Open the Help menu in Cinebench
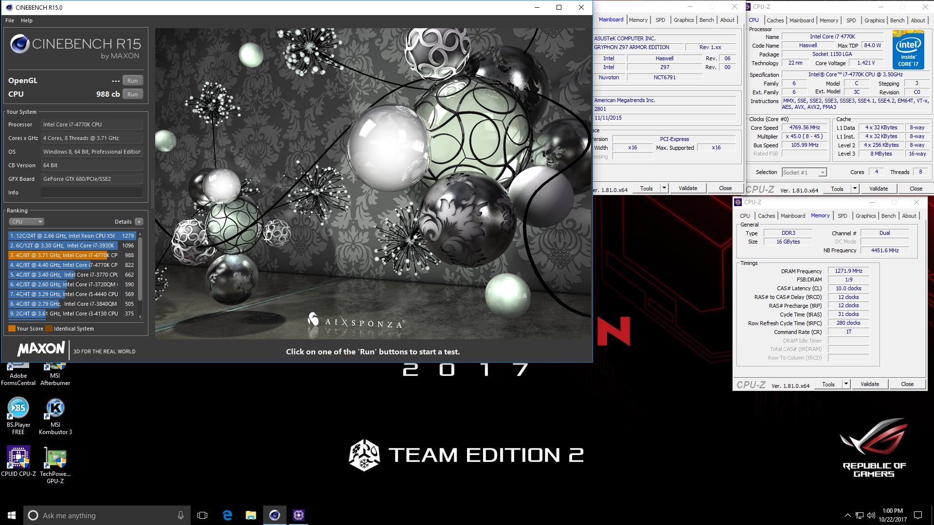 (27, 20)
